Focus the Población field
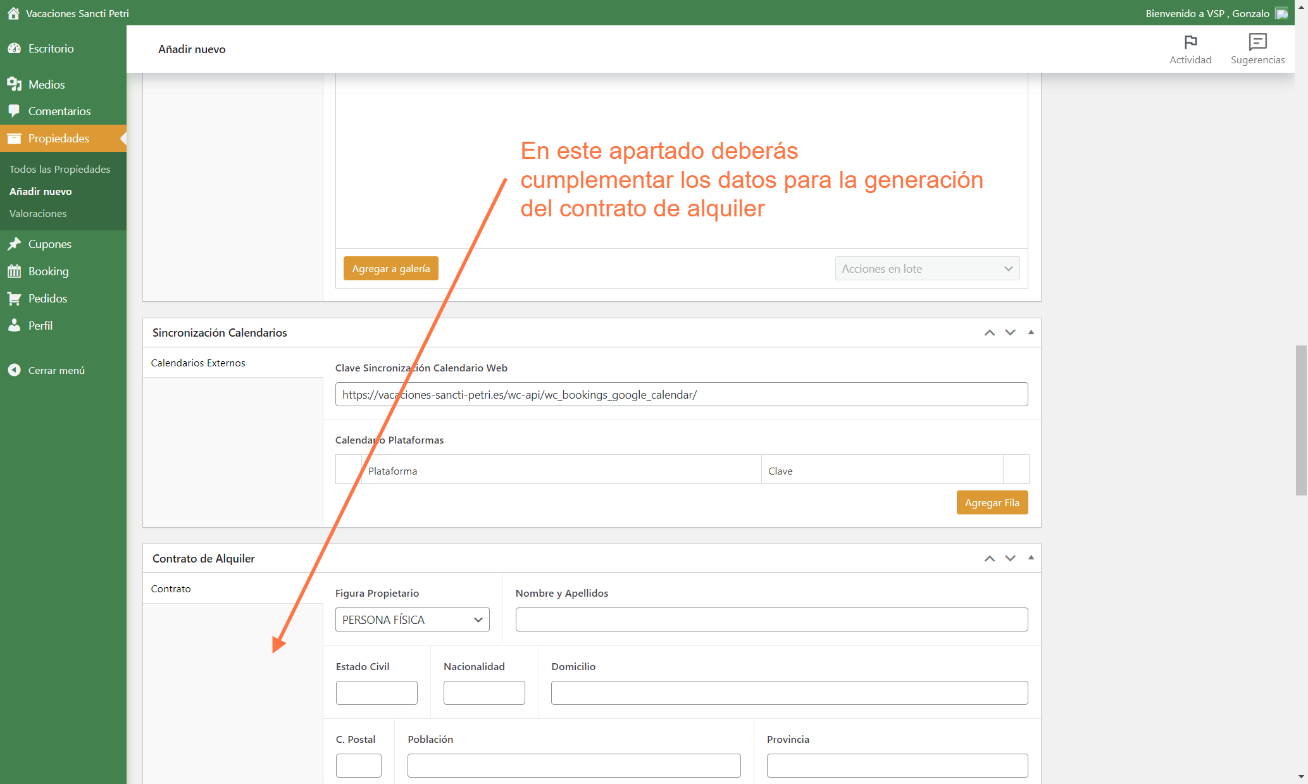This screenshot has height=784, width=1308. point(574,766)
